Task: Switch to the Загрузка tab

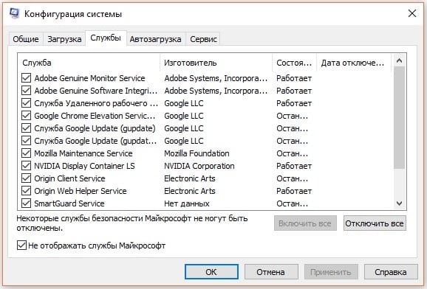Action: (64, 39)
